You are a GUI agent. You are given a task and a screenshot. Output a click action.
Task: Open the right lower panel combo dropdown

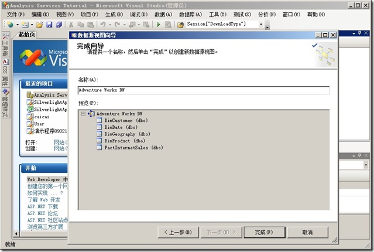tap(366, 165)
